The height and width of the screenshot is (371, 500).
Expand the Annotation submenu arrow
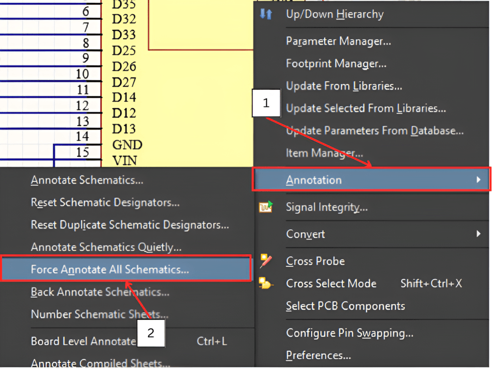tap(479, 180)
